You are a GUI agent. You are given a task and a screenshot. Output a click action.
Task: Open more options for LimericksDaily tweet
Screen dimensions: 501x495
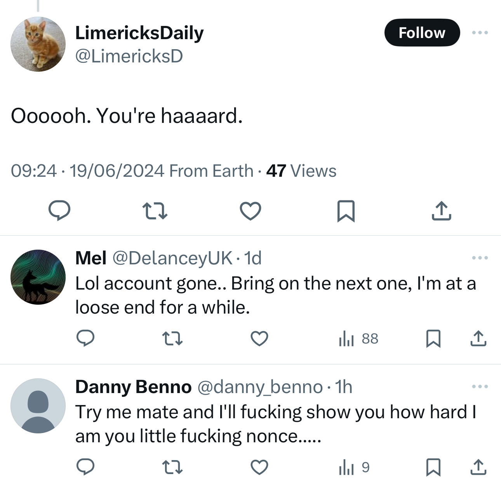[x=480, y=33]
